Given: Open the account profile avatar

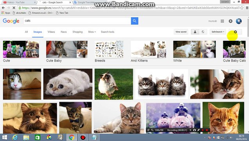Looking at the screenshot, I should [x=239, y=21].
